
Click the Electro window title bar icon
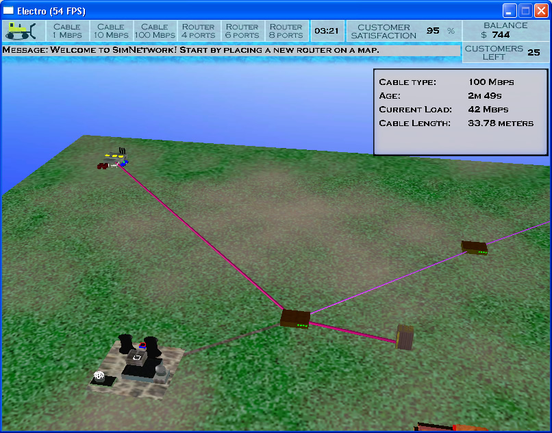[x=9, y=10]
